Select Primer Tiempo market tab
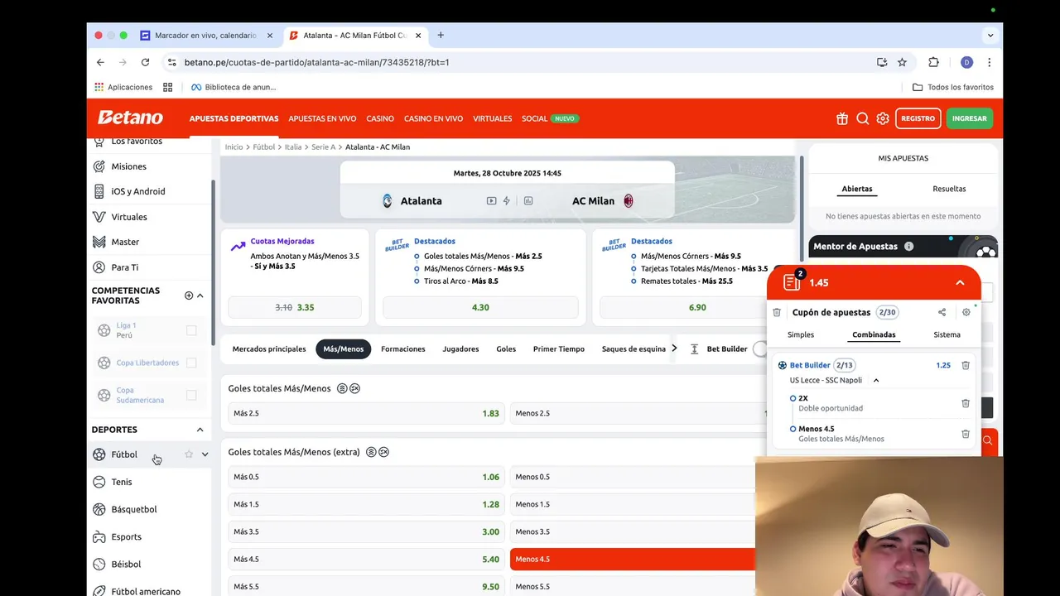 point(559,349)
